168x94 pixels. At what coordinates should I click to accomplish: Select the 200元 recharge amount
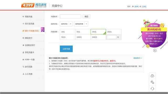pyautogui.click(x=114, y=32)
